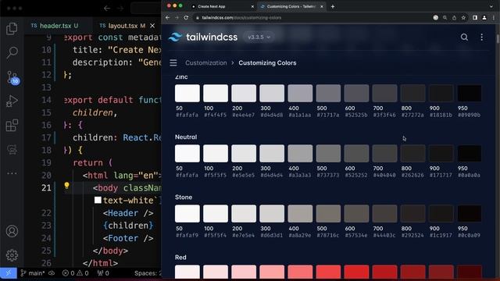This screenshot has width=500, height=281.
Task: Click white color box beside text-white
Action: click(x=98, y=200)
